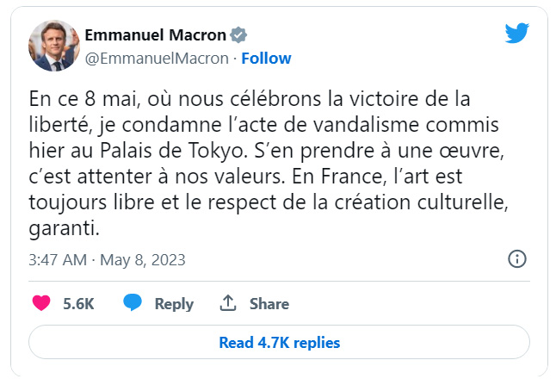Image resolution: width=556 pixels, height=385 pixels.
Task: Click the Emmanuel Macron display name
Action: point(155,35)
